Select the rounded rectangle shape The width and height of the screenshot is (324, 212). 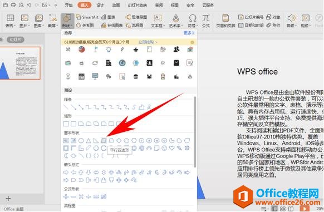click(73, 124)
